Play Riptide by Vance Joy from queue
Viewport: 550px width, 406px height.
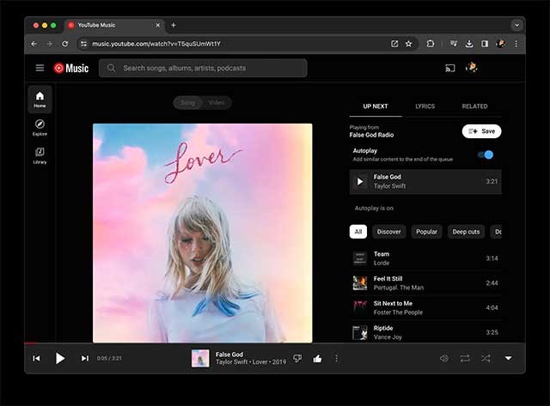(x=425, y=332)
